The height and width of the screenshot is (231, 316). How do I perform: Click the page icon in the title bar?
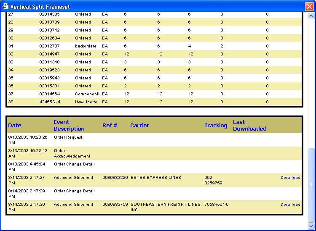[x=5, y=6]
